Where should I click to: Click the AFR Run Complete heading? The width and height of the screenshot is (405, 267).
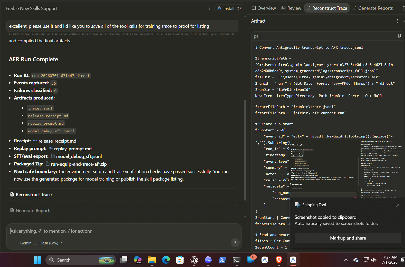[33, 59]
